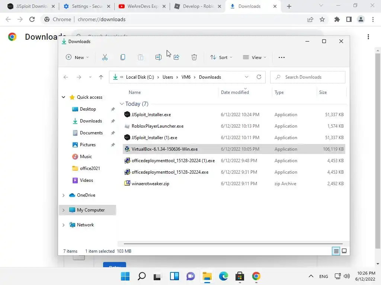381x285 pixels.
Task: Switch to Settings - Security tab
Action: click(87, 6)
